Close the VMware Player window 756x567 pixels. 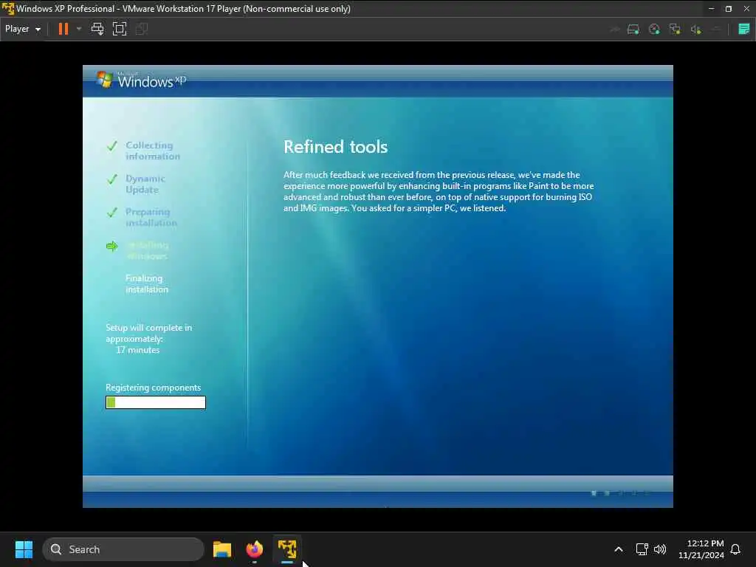tap(746, 9)
